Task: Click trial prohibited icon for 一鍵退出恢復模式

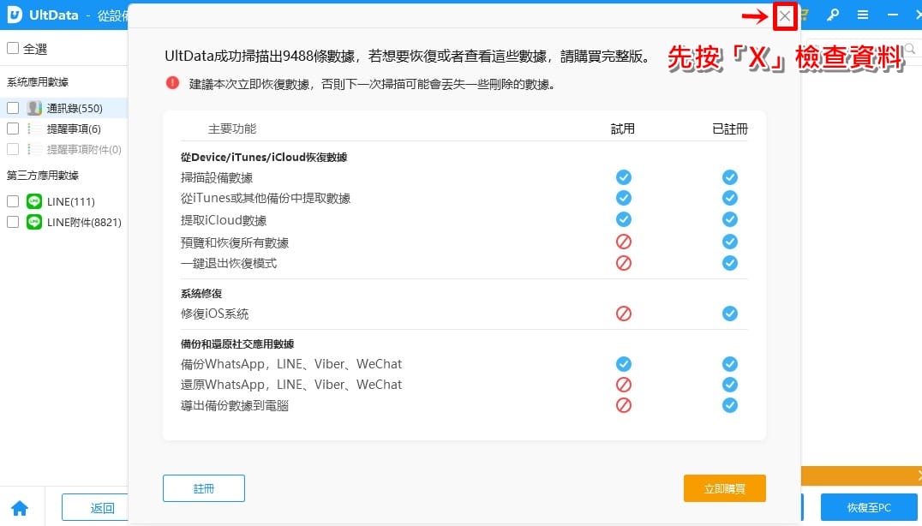Action: pyautogui.click(x=623, y=263)
